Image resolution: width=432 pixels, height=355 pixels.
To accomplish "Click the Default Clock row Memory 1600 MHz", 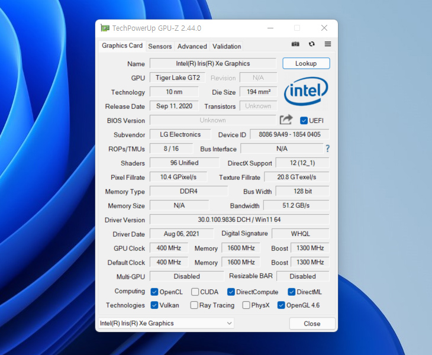I will [x=241, y=262].
